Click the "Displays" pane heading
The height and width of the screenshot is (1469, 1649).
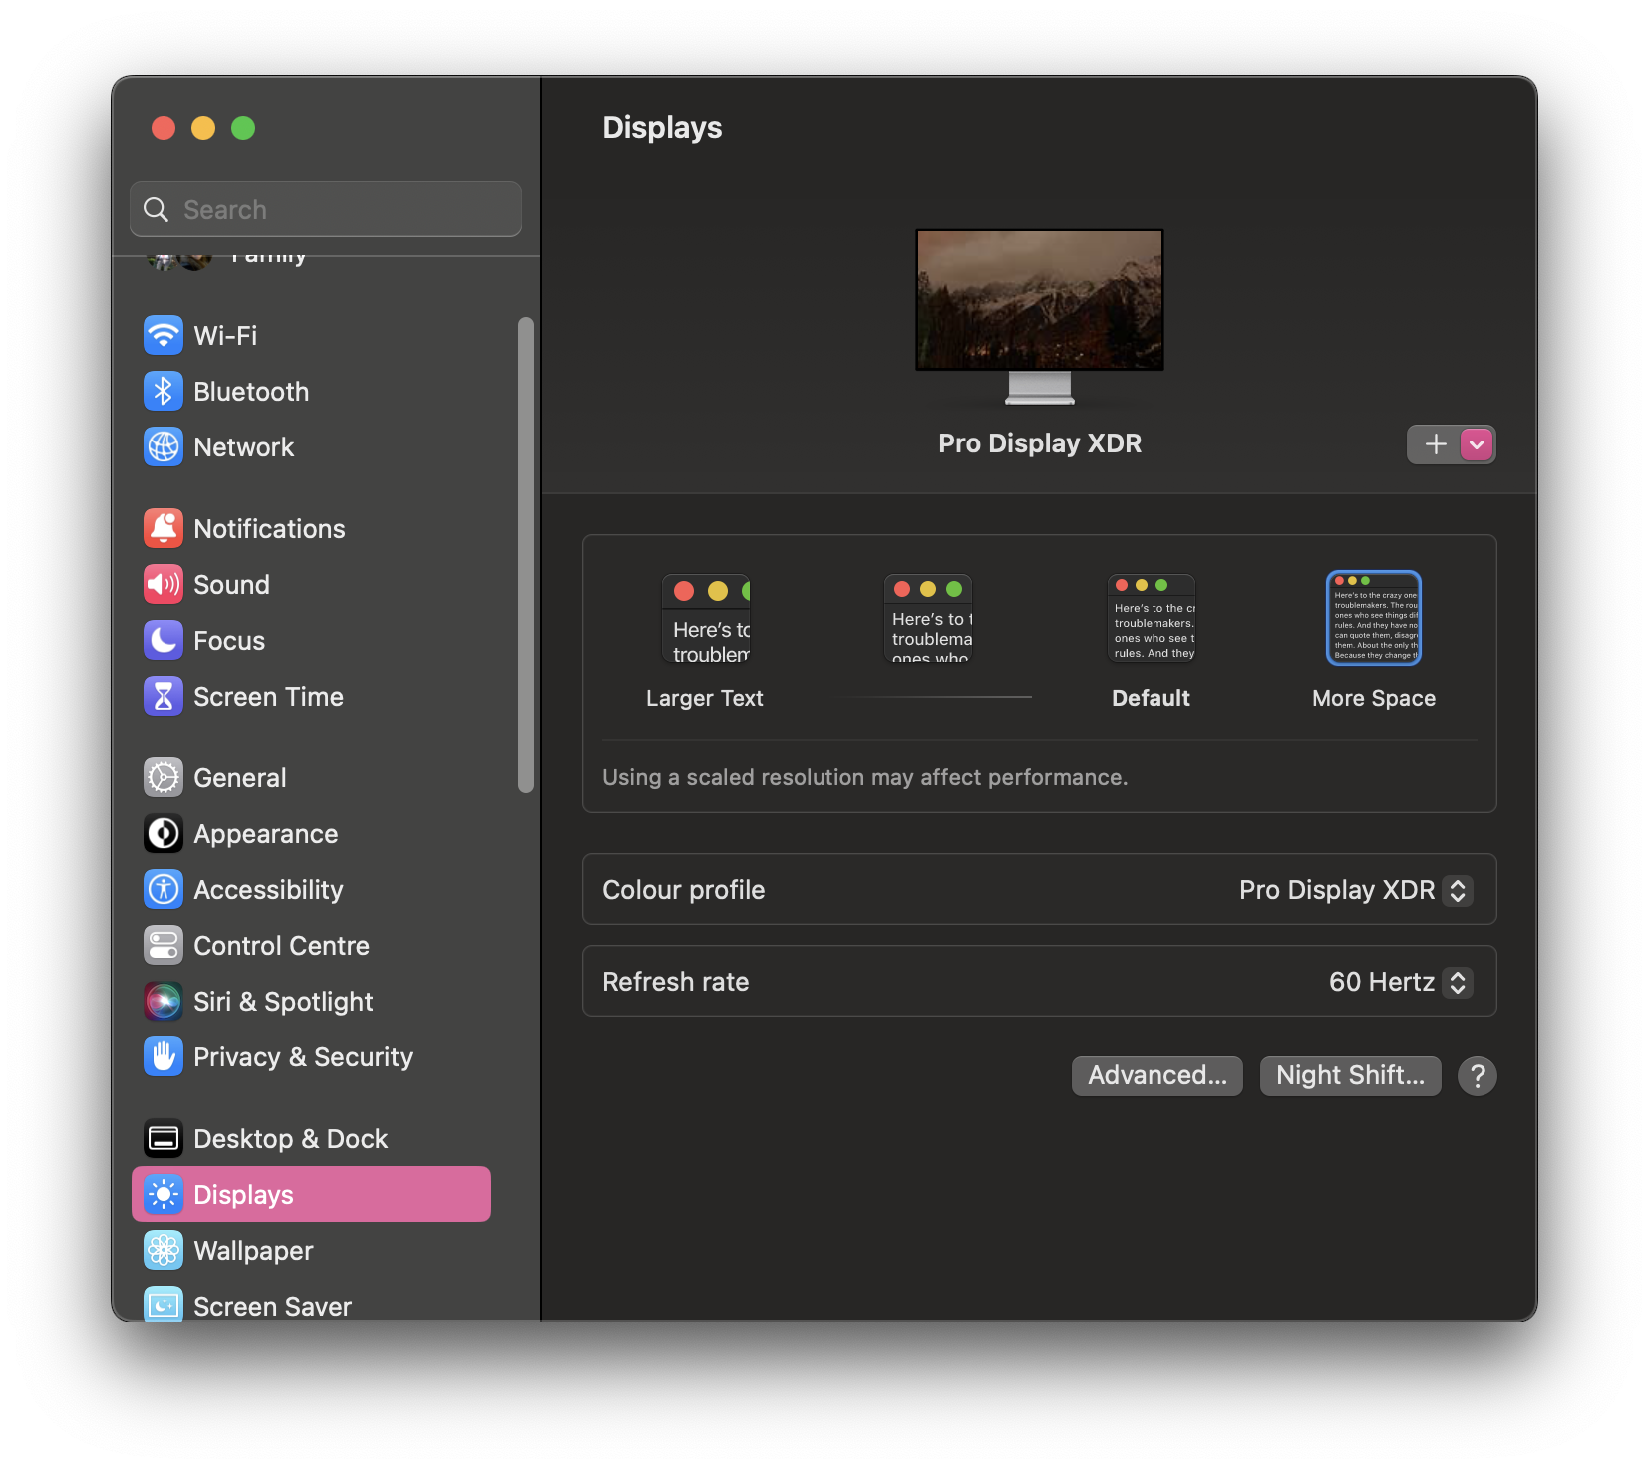click(x=662, y=128)
